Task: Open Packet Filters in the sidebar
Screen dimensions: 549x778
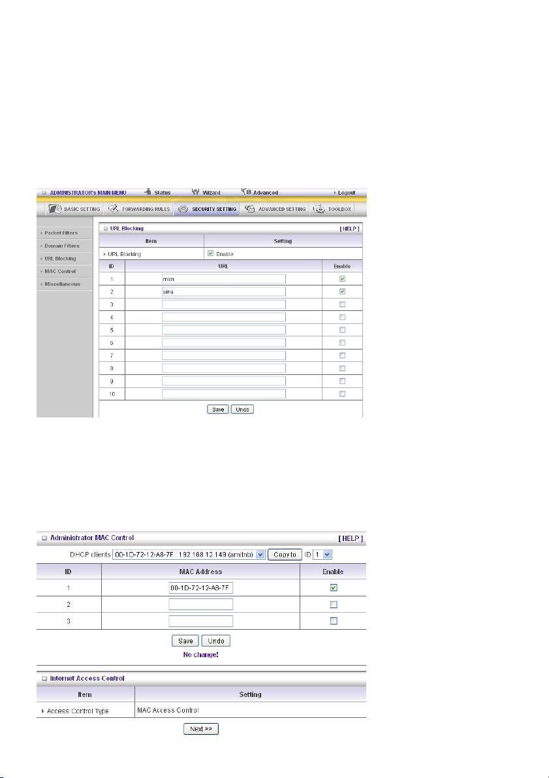Action: tap(61, 233)
